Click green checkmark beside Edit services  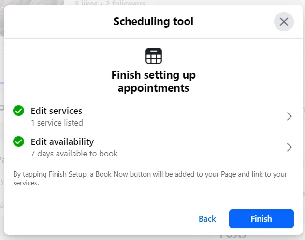[19, 111]
